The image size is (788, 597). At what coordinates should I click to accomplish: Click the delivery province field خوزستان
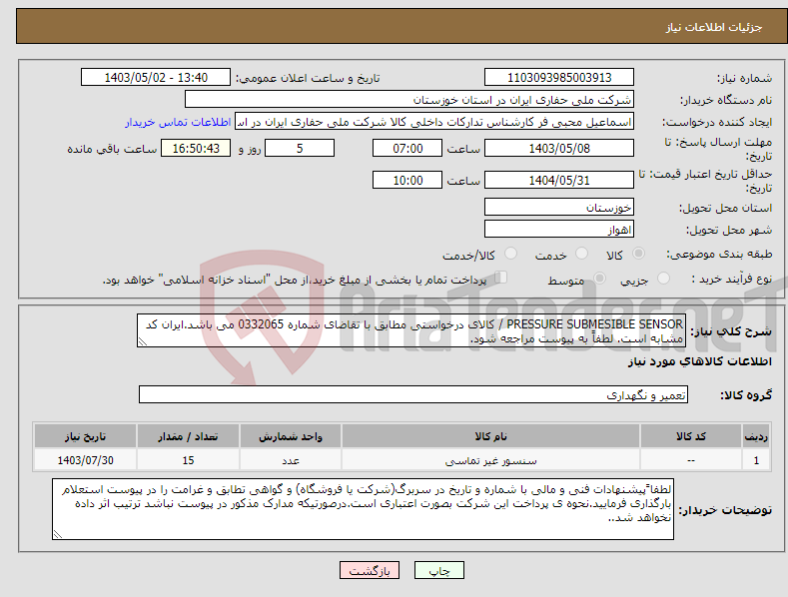(559, 207)
